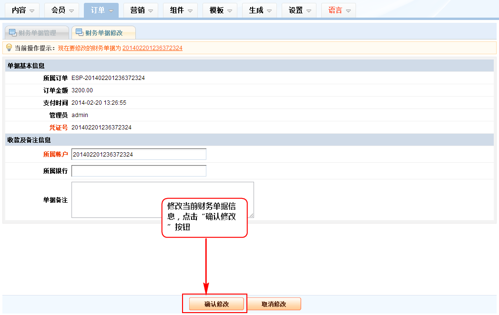This screenshot has width=499, height=315.
Task: Click the lightbulb hint icon
Action: point(9,48)
